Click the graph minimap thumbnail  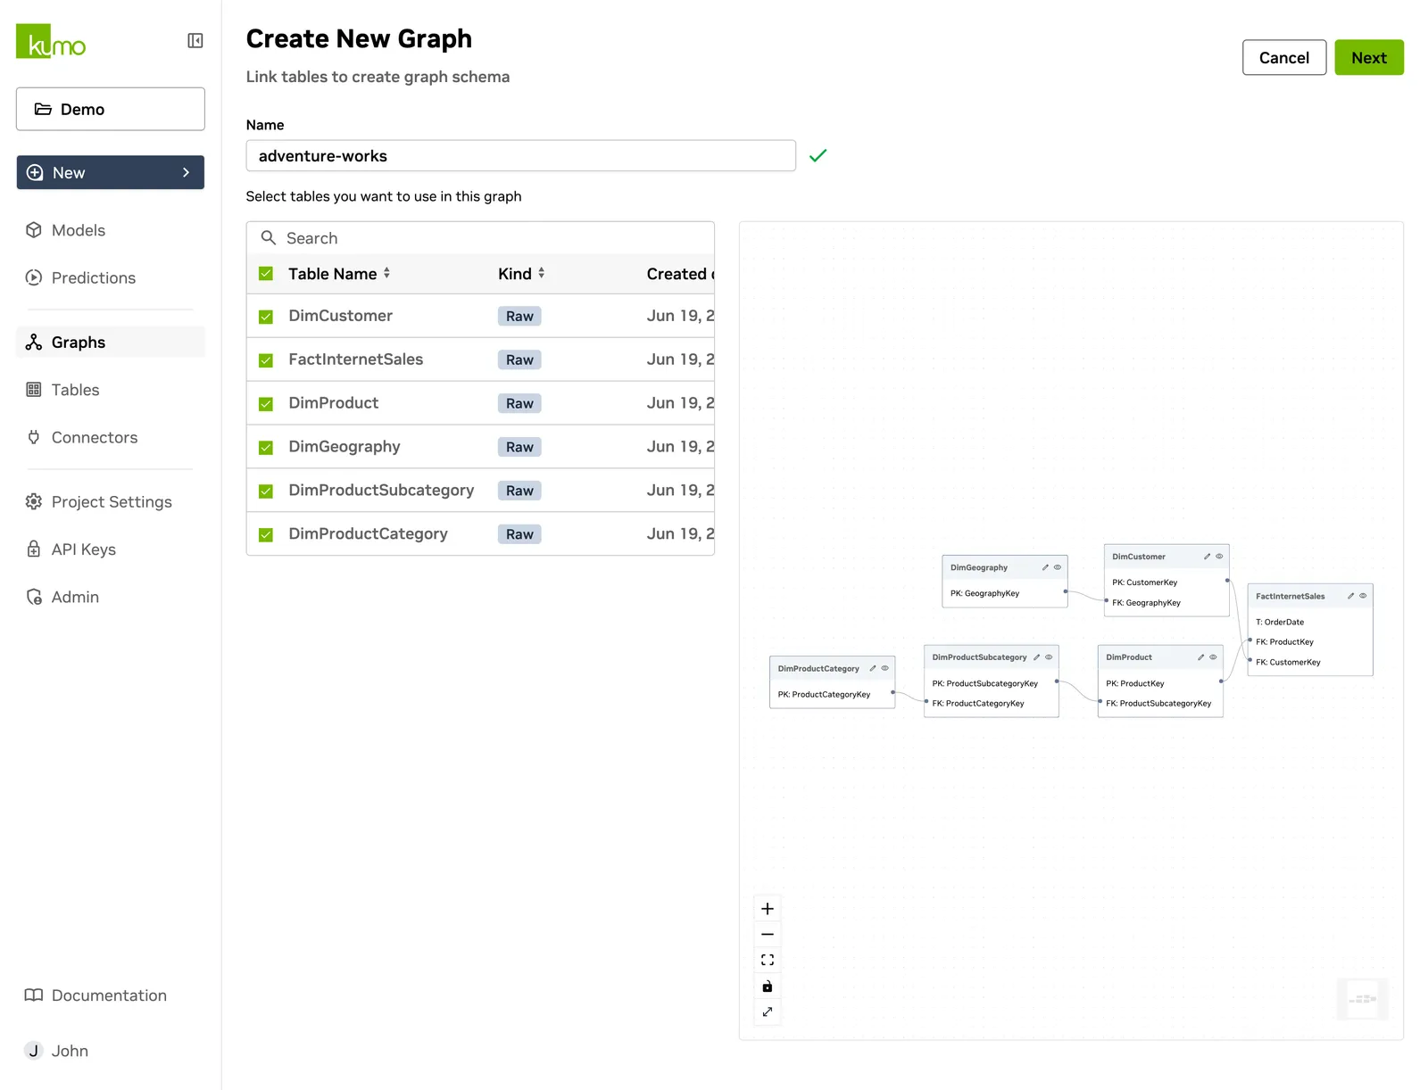(1362, 999)
